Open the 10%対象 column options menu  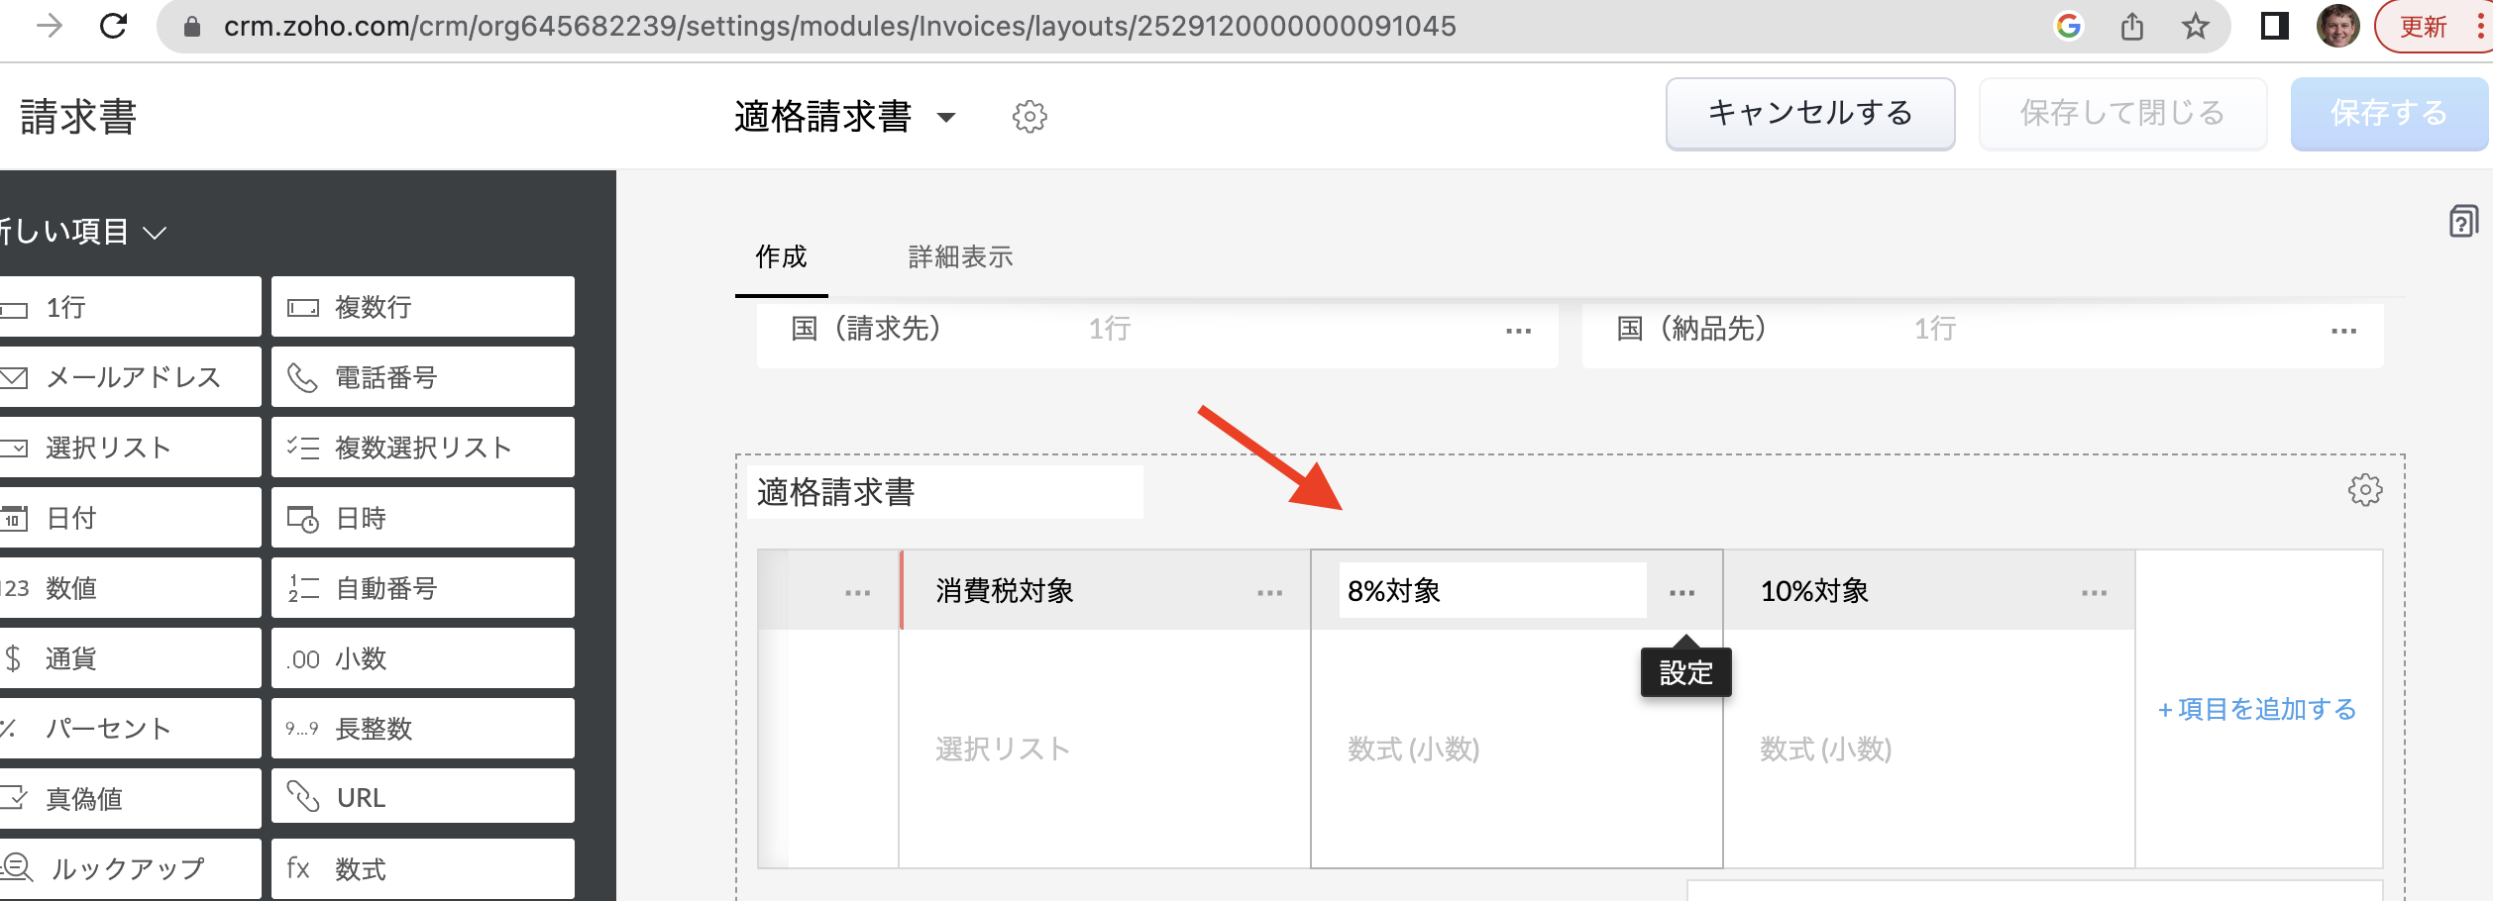point(2094,593)
